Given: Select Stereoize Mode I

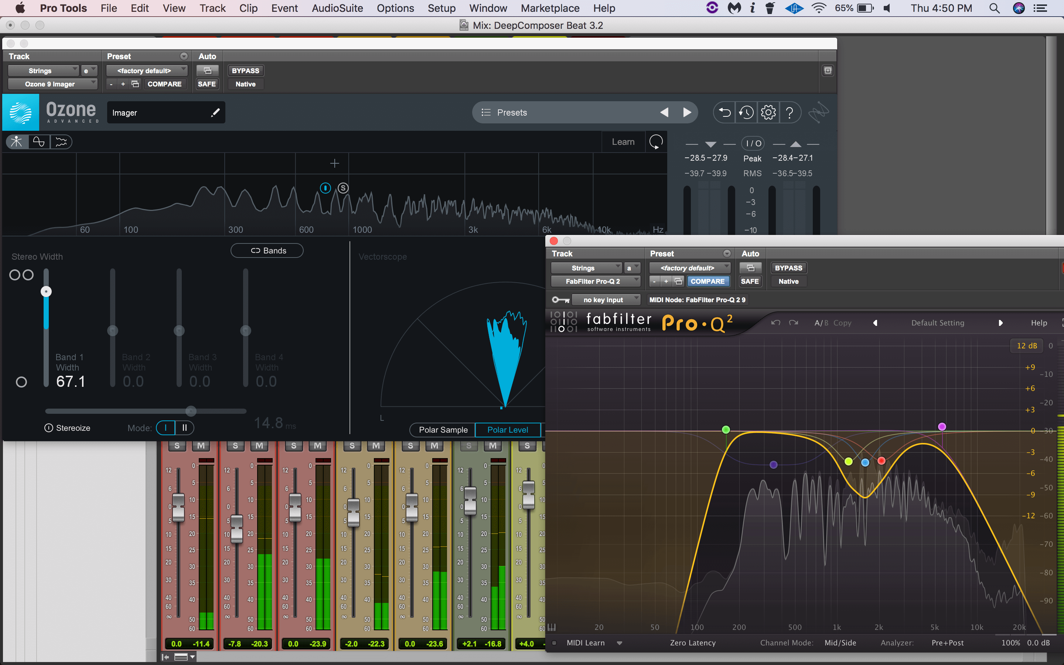Looking at the screenshot, I should [x=166, y=427].
